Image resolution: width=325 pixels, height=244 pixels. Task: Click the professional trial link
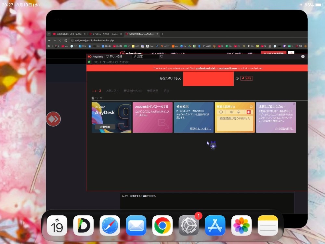click(205, 68)
